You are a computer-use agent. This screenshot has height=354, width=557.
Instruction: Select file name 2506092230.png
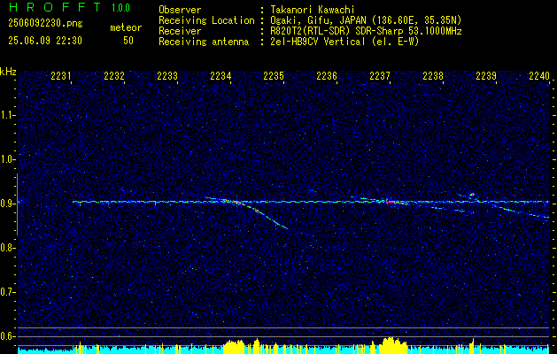point(45,23)
